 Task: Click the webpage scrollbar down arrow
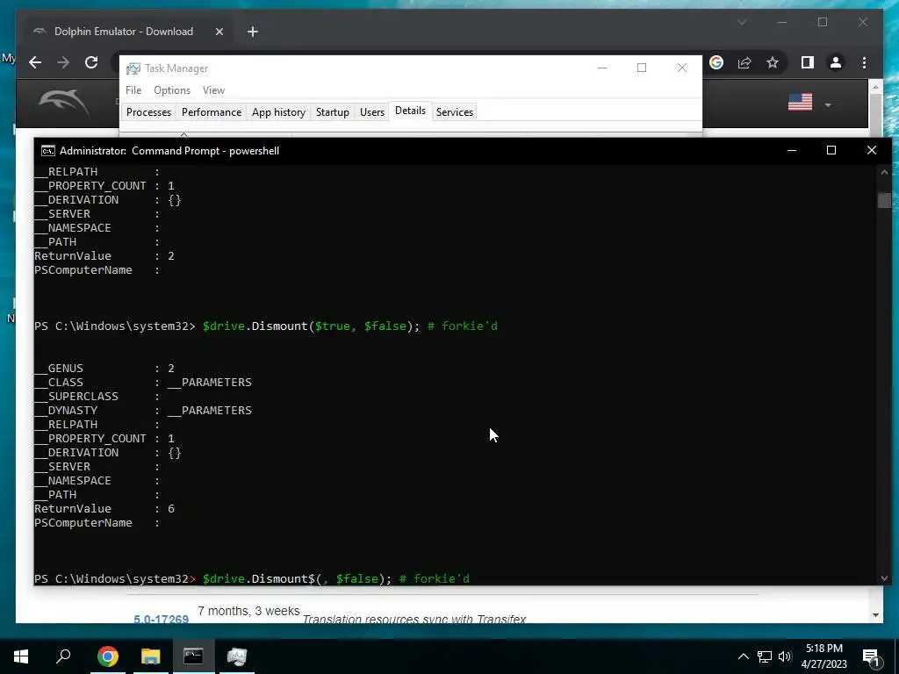coord(875,615)
